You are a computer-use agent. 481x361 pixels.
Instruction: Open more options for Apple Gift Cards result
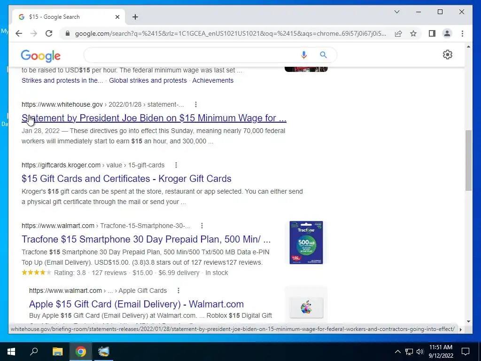coord(178,290)
